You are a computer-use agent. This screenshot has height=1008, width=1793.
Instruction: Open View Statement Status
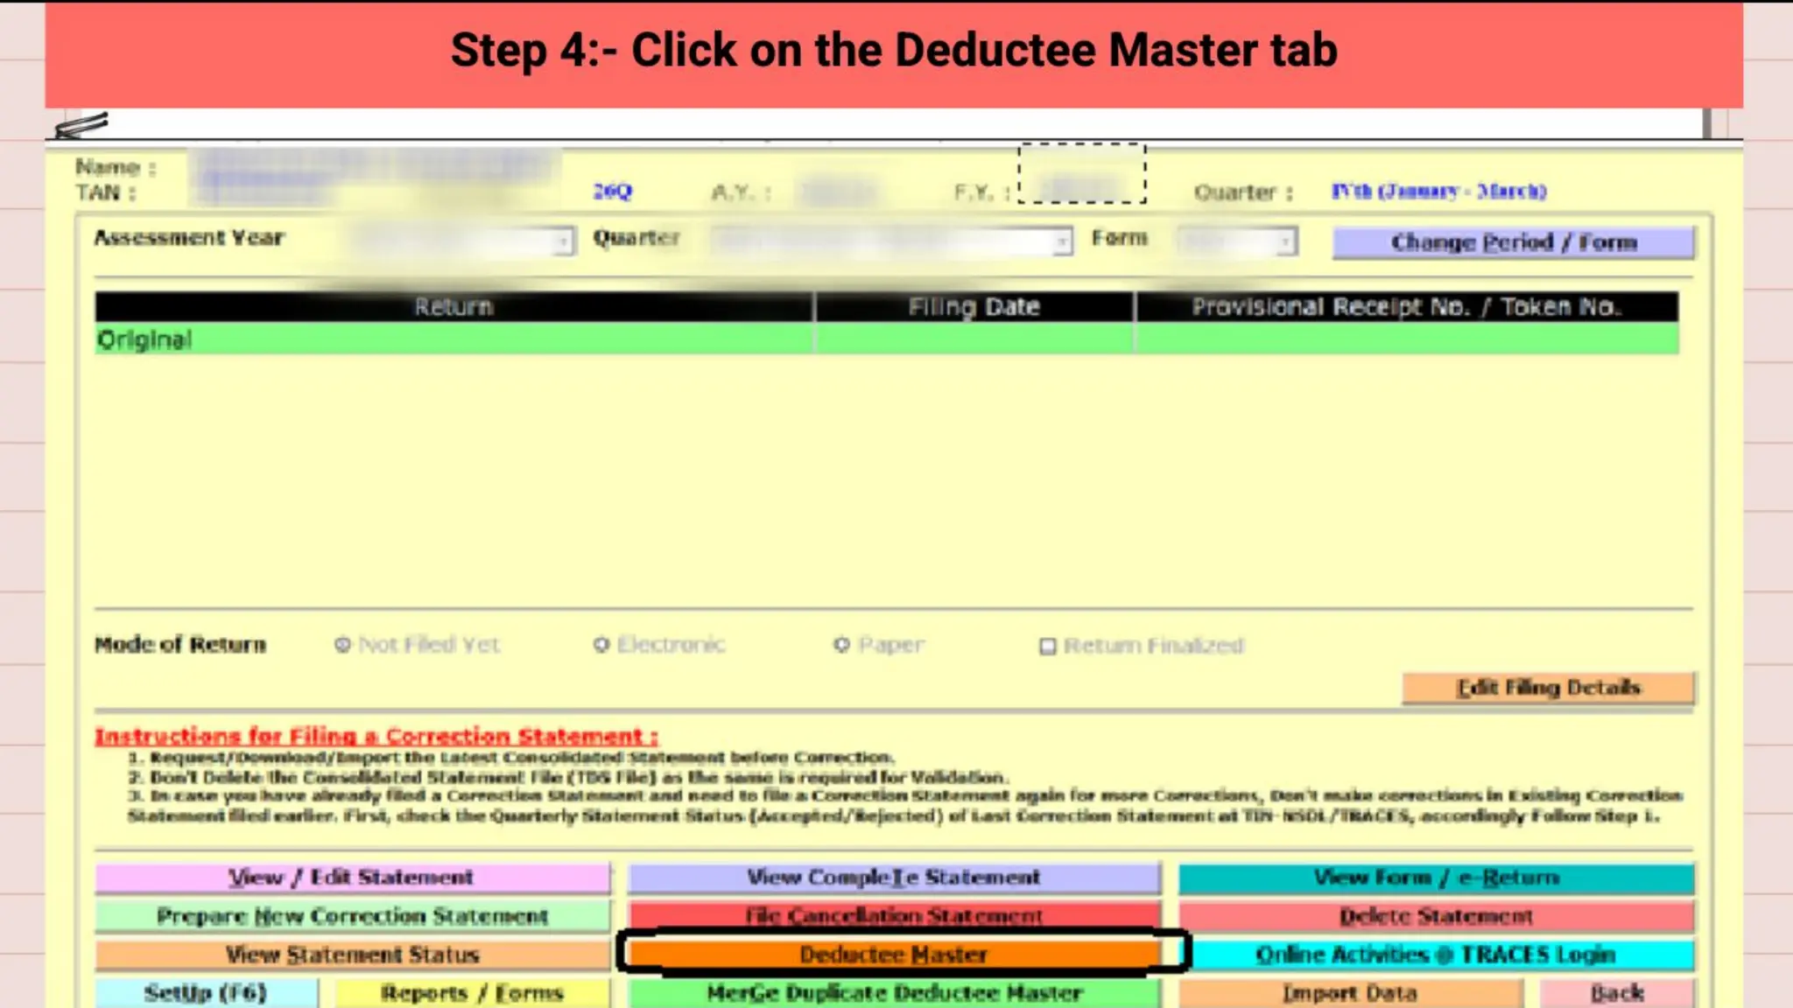(x=352, y=955)
